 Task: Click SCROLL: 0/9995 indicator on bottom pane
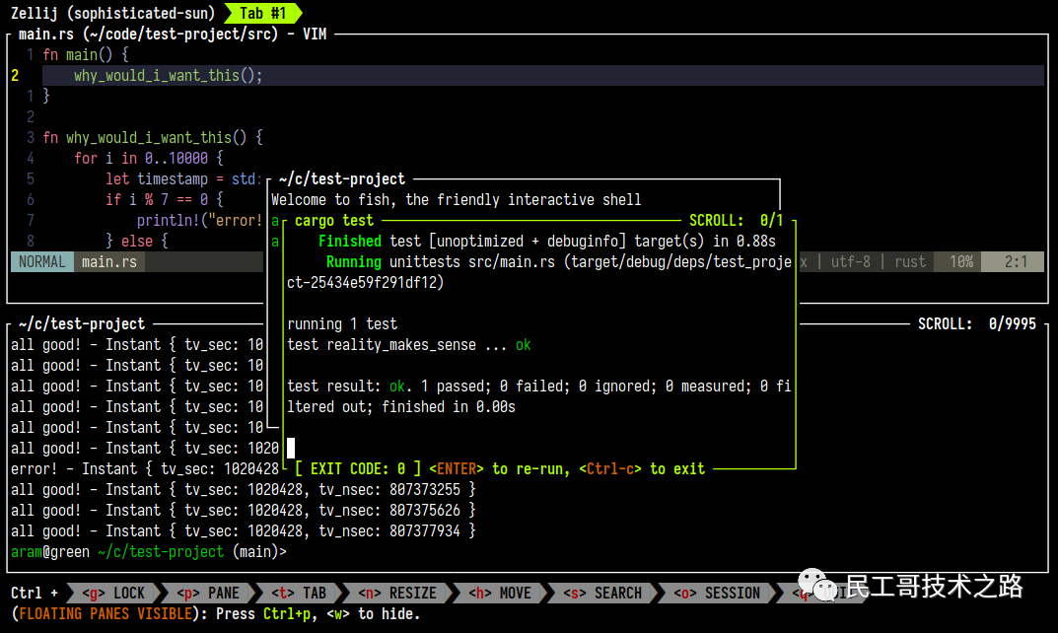(x=976, y=324)
